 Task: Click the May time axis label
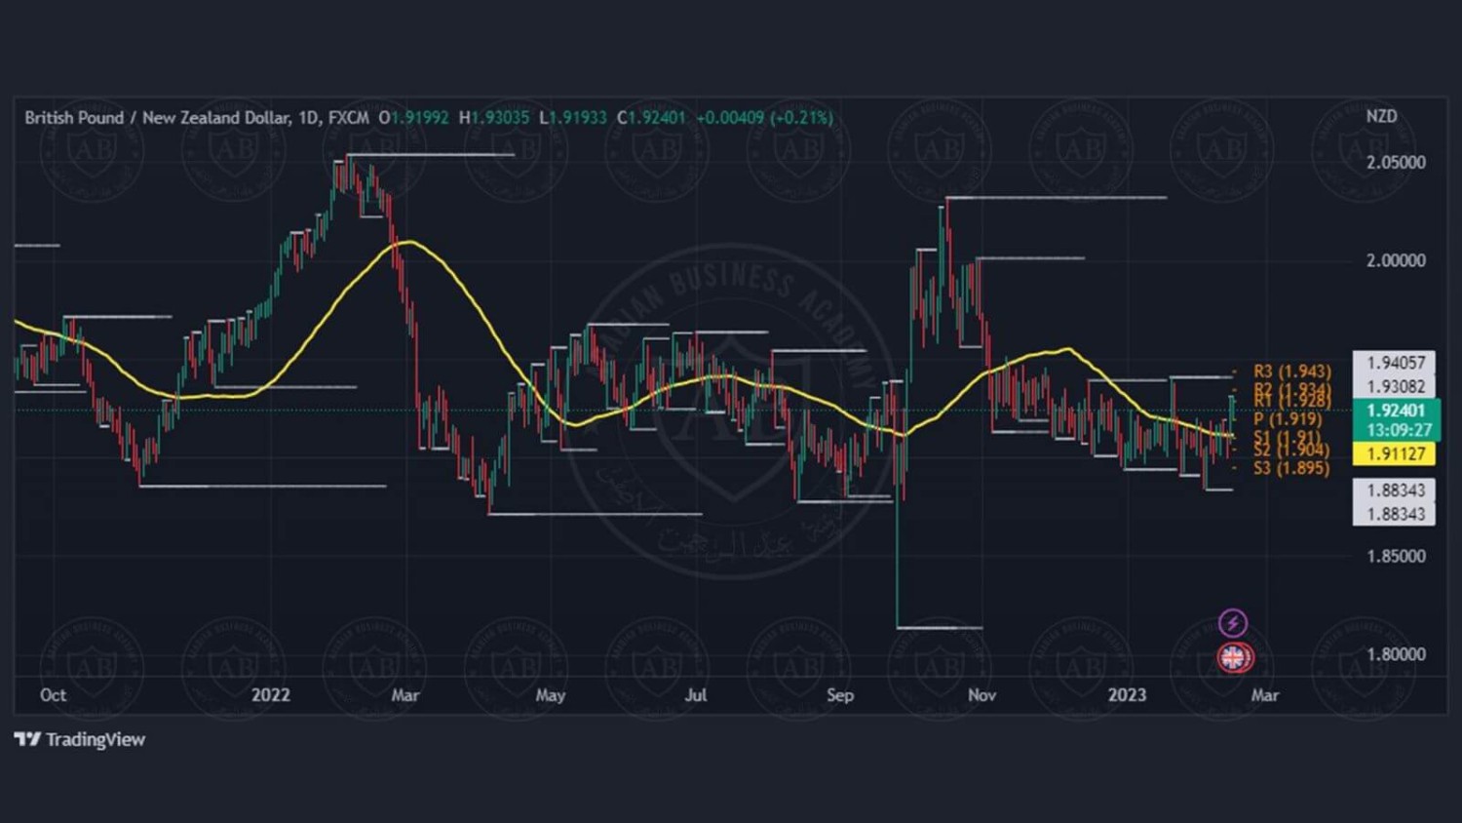point(550,695)
